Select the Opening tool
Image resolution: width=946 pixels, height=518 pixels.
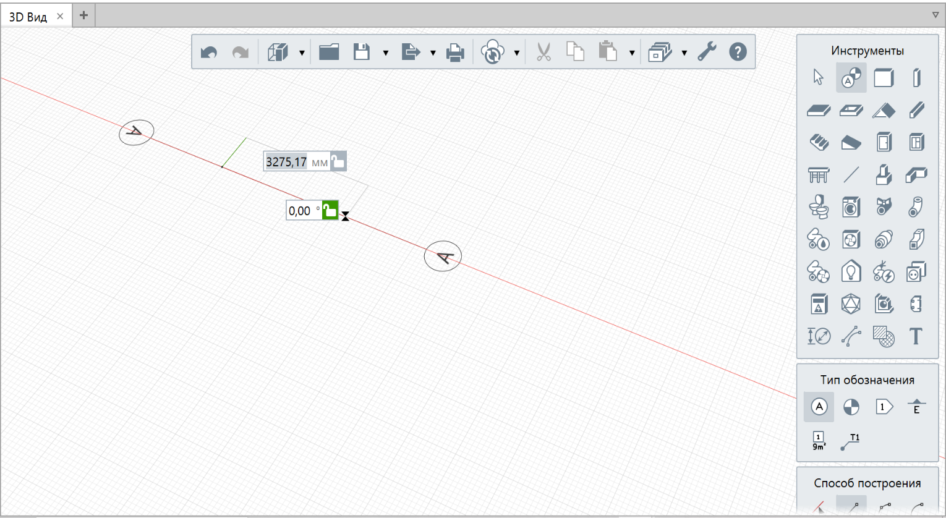coord(851,111)
